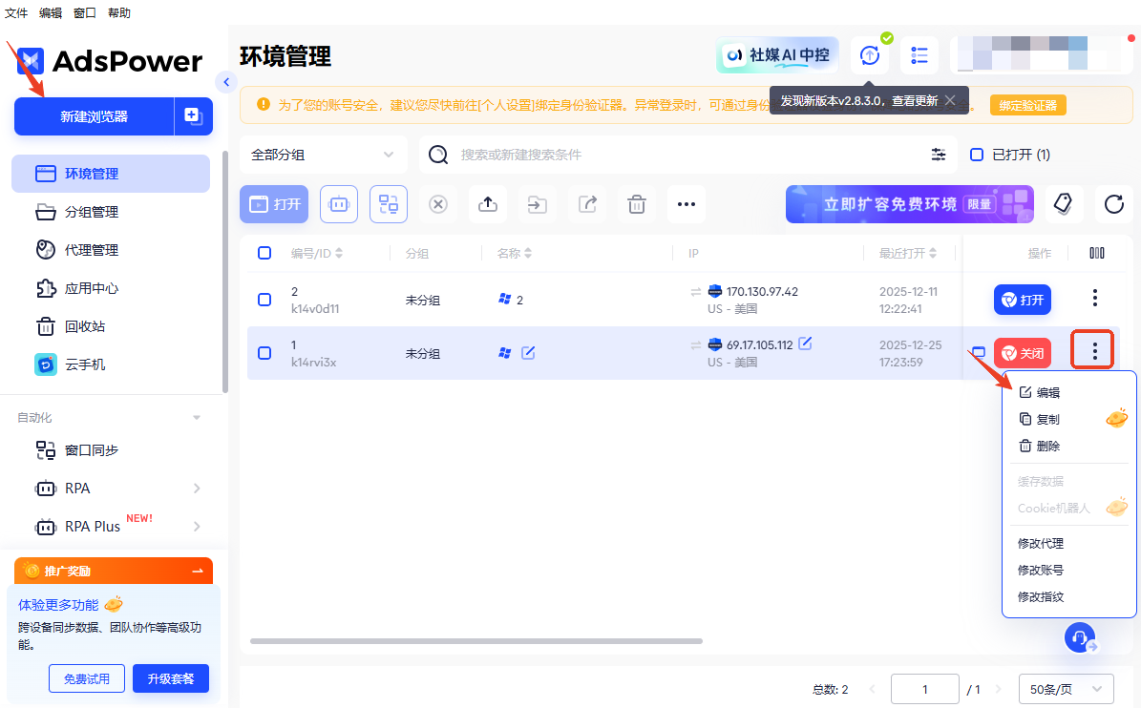This screenshot has width=1141, height=708.
Task: Open the 50条/页 page size dropdown
Action: (x=1066, y=689)
